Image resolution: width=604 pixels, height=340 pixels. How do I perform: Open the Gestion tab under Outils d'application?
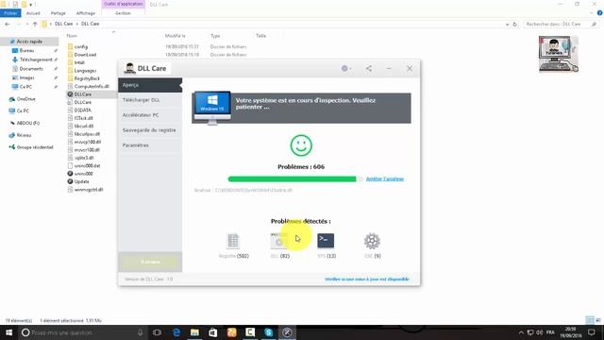click(123, 13)
